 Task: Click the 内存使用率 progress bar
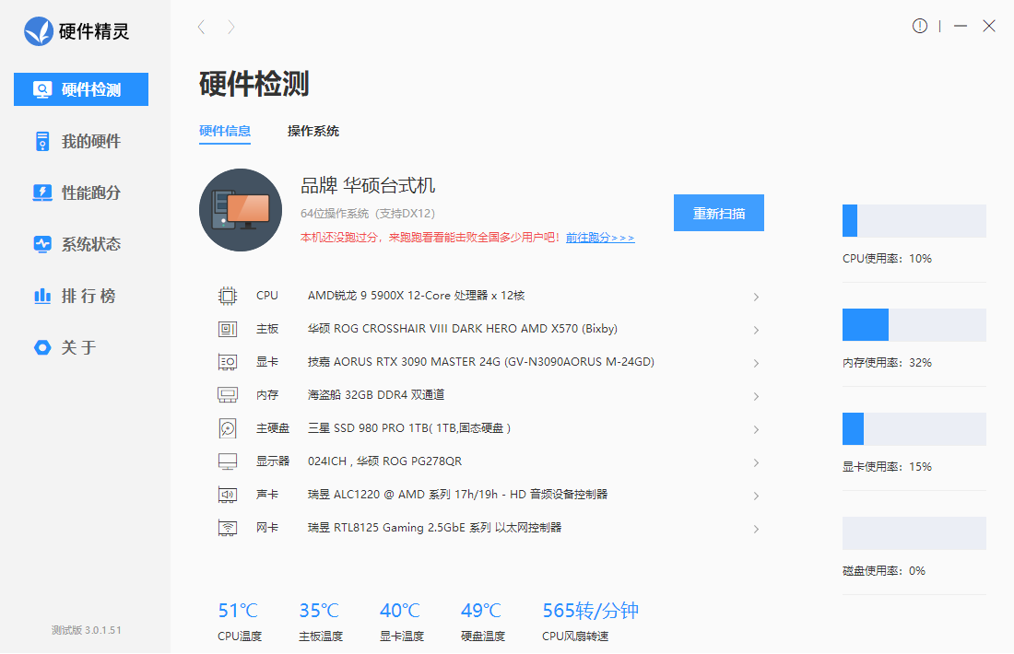[914, 324]
